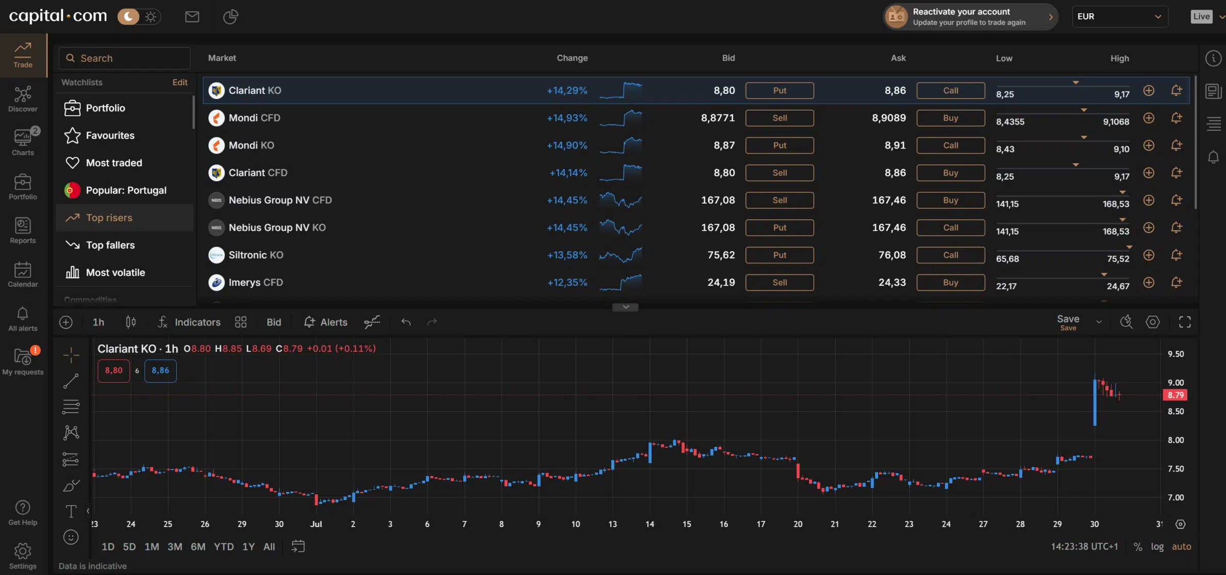Open the pie chart icon in header
Image resolution: width=1226 pixels, height=575 pixels.
[x=230, y=17]
